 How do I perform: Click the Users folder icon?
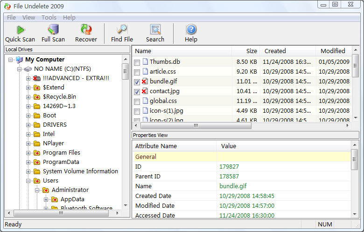tap(37, 181)
